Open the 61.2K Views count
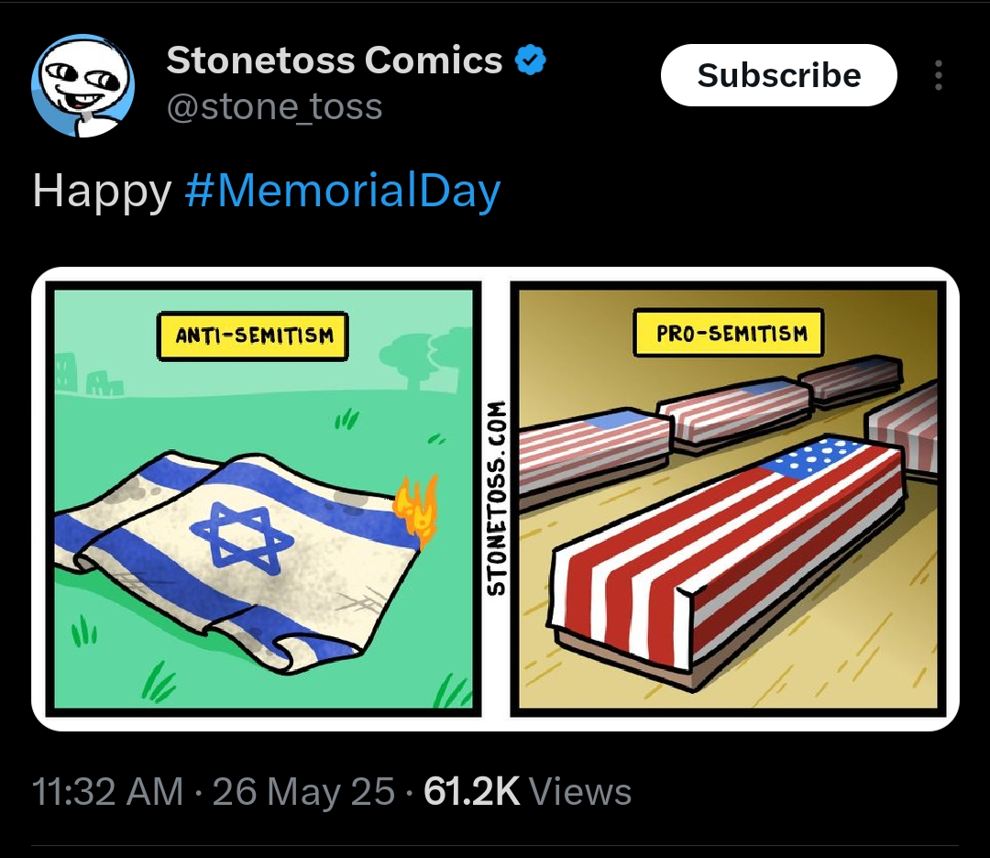Viewport: 990px width, 858px height. (x=527, y=791)
